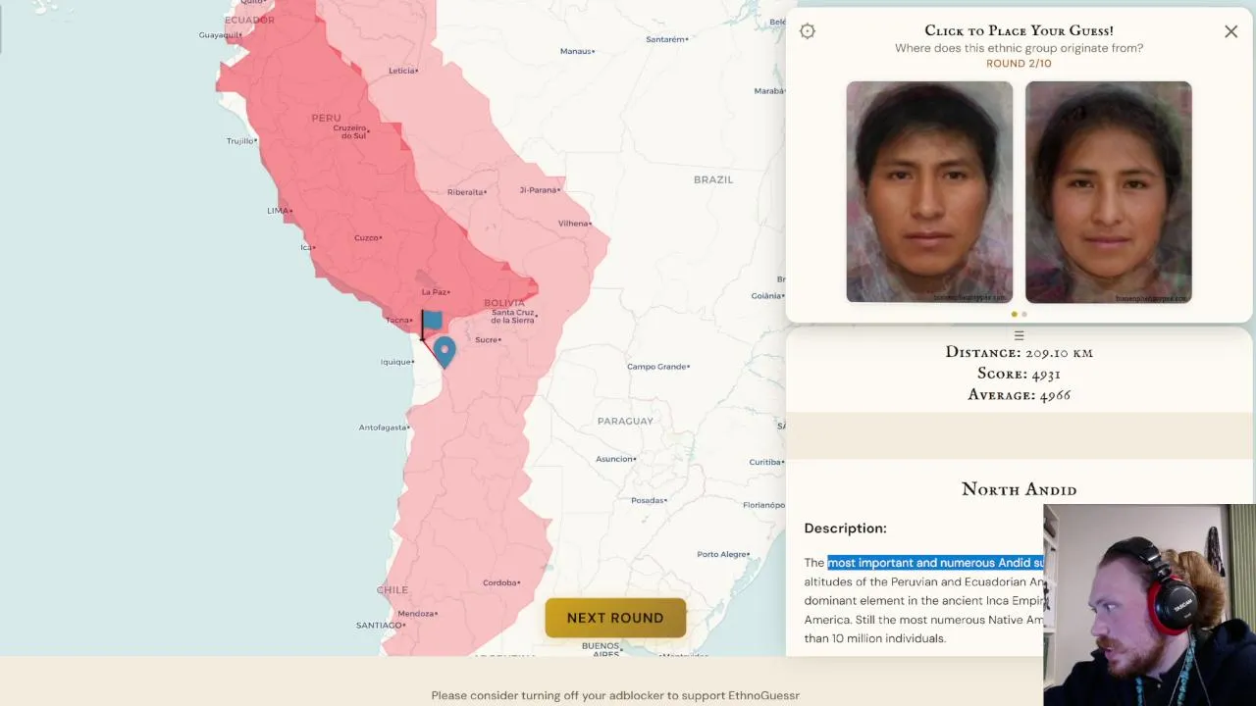This screenshot has height=706, width=1256.
Task: Click the Ica city label
Action: coord(306,247)
